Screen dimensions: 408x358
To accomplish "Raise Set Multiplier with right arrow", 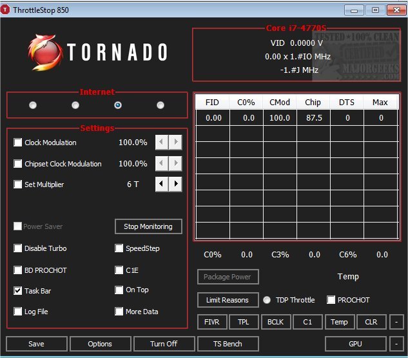I will tap(175, 184).
